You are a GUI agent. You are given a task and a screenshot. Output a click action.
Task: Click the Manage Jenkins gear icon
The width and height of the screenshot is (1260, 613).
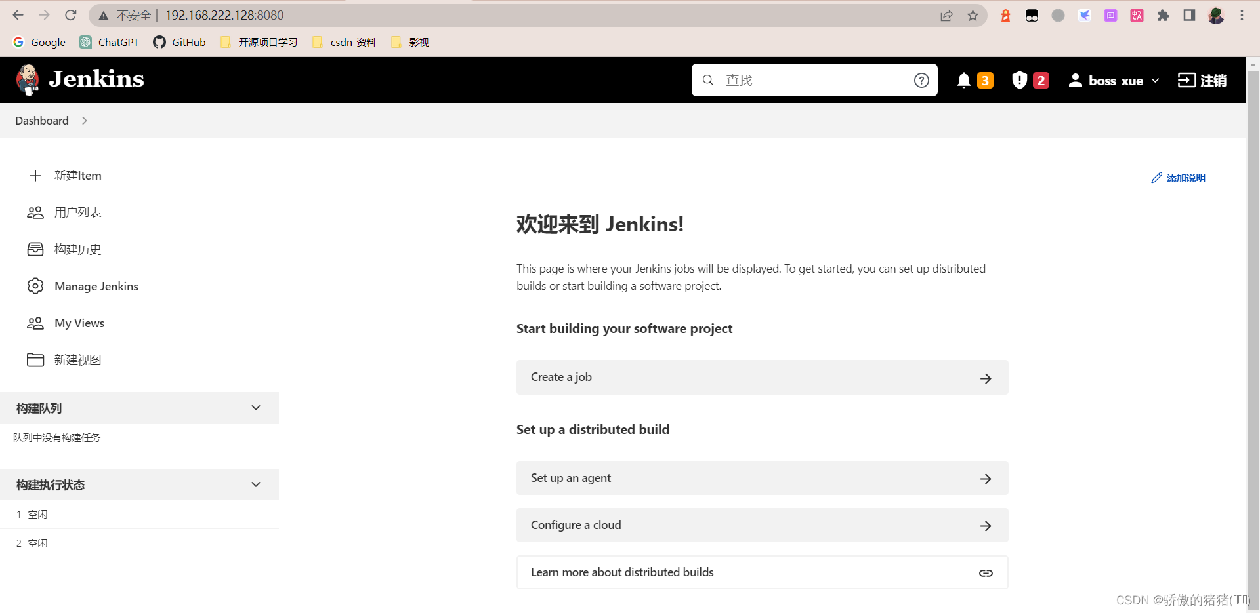point(35,286)
